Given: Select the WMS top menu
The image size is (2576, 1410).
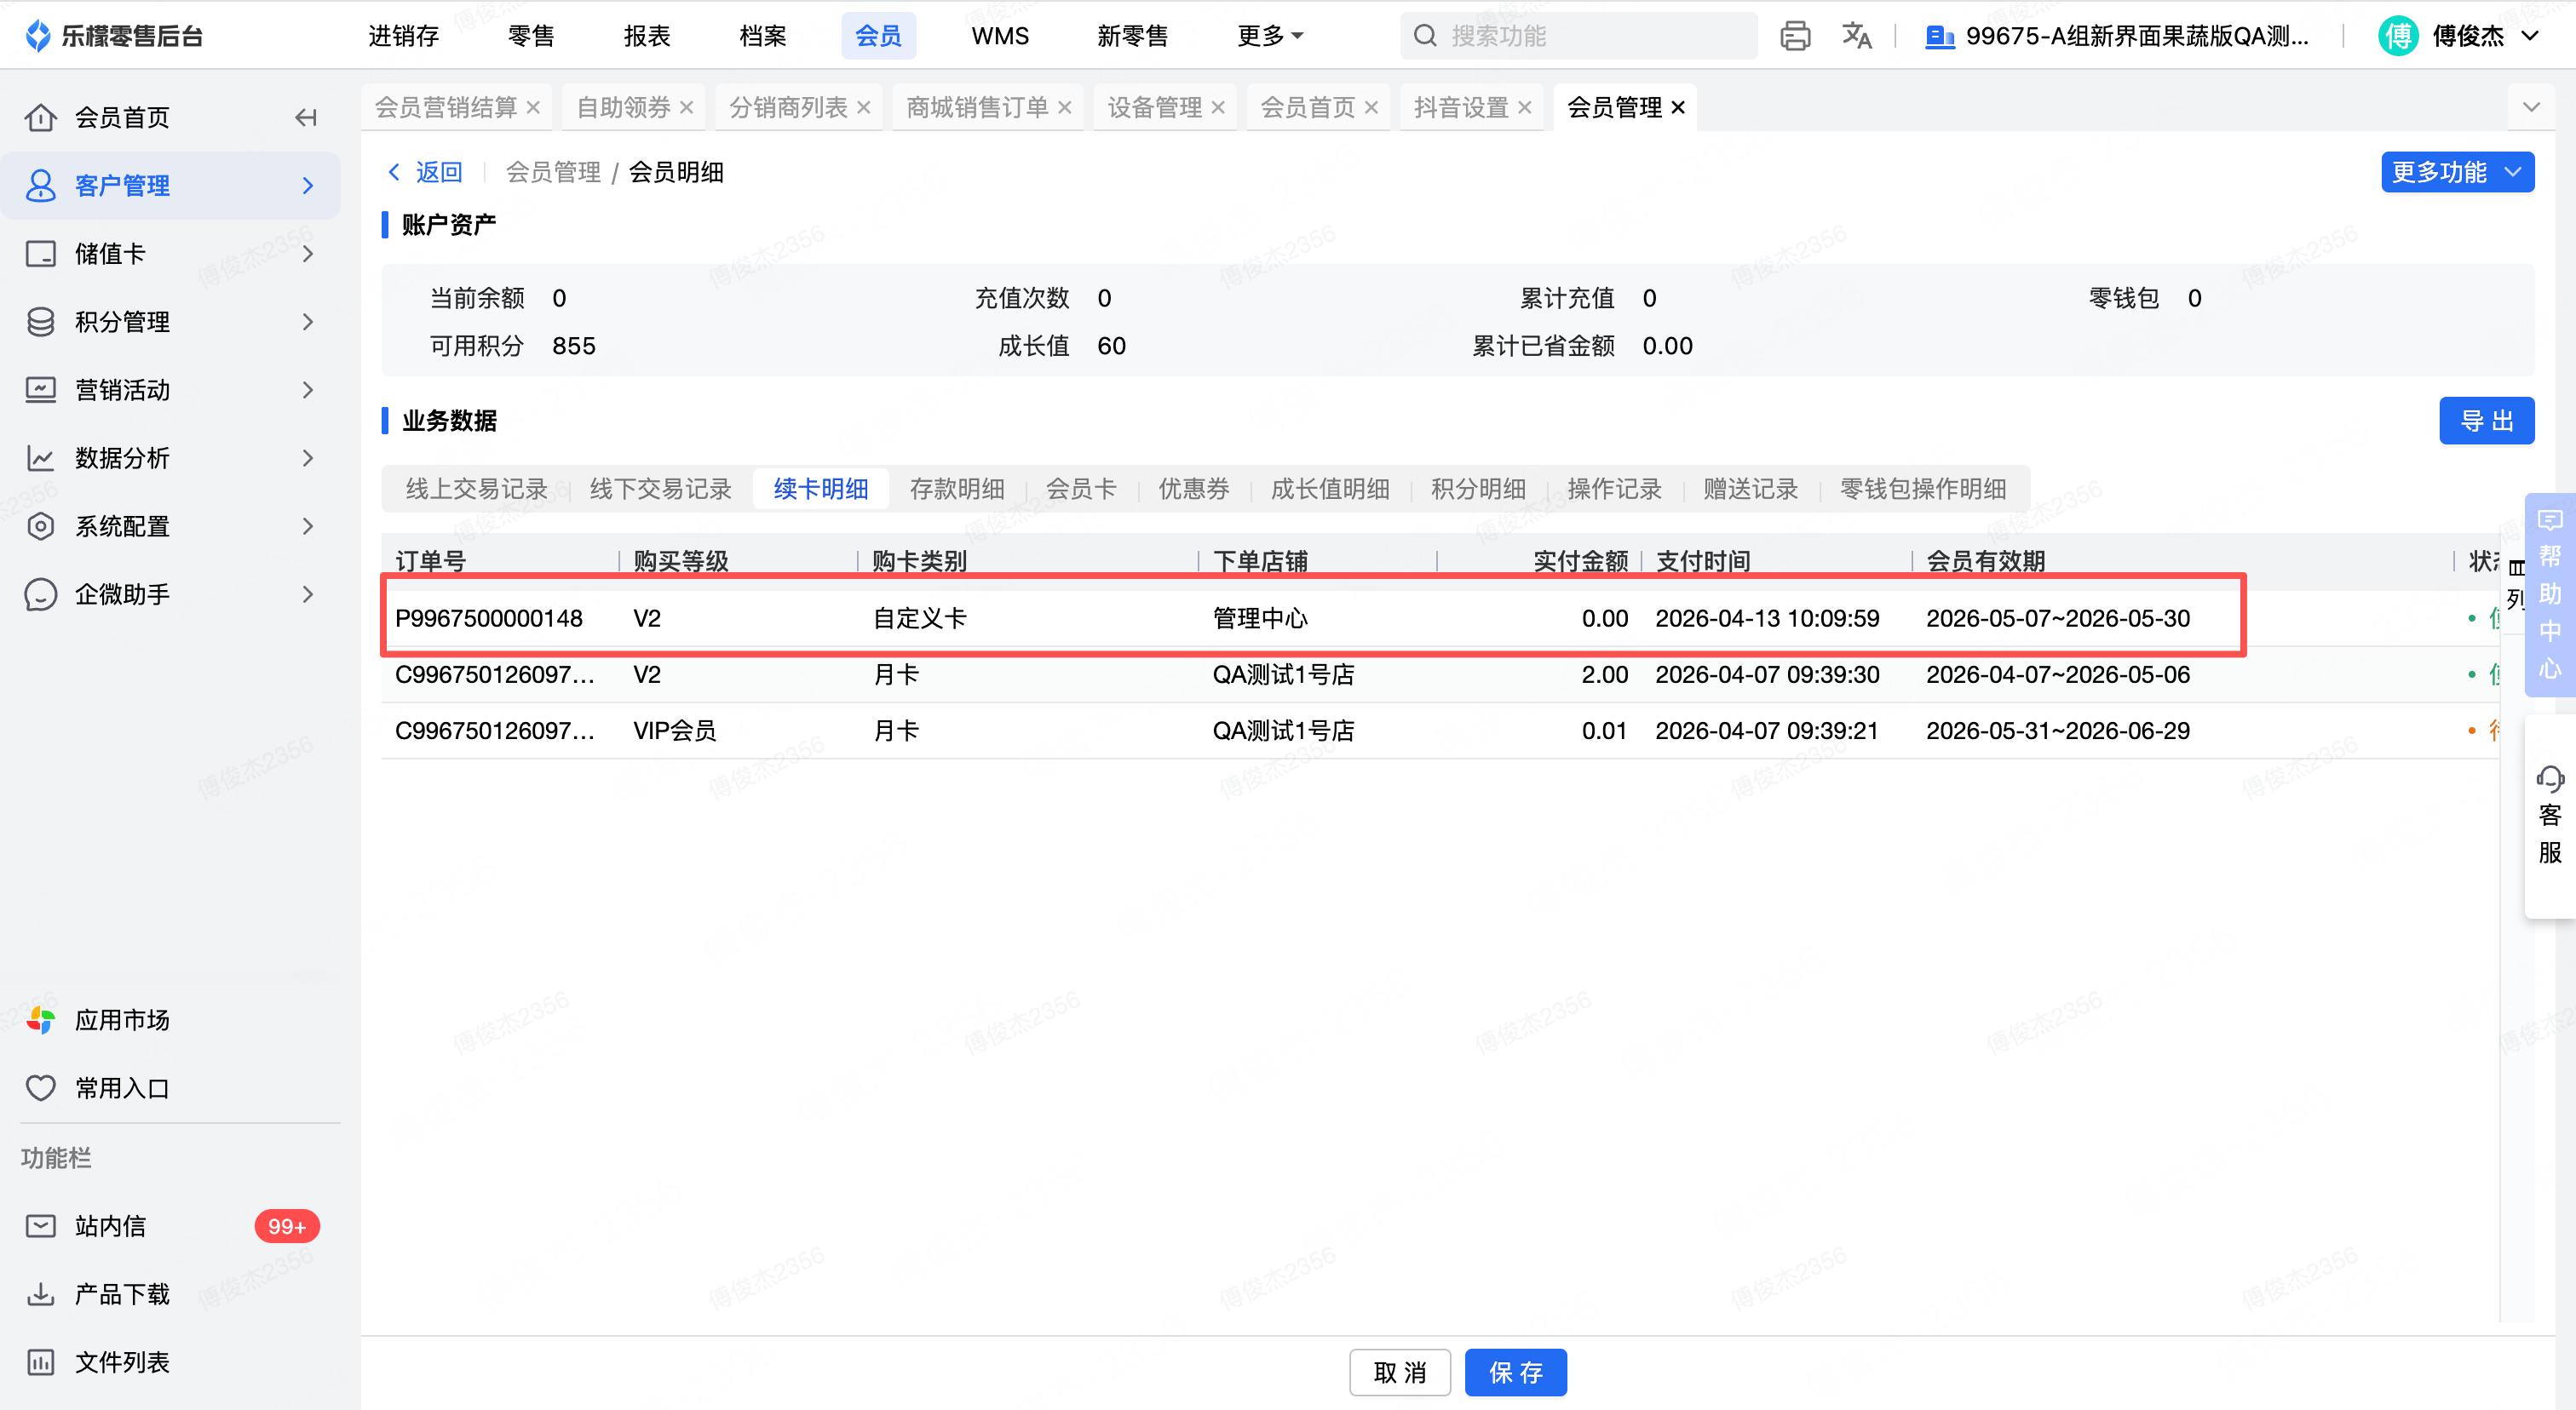Looking at the screenshot, I should (999, 36).
